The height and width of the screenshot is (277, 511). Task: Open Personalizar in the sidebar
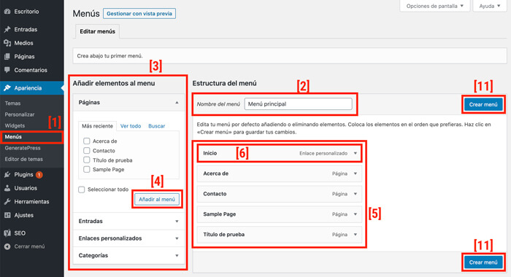click(20, 114)
